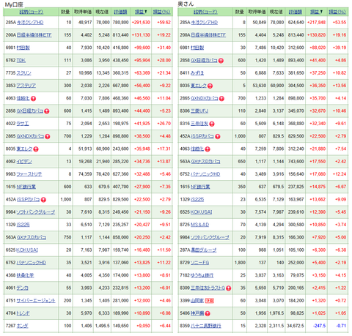Sort My口座 table by 損益(%) header
The width and height of the screenshot is (352, 336).
pyautogui.click(x=162, y=12)
